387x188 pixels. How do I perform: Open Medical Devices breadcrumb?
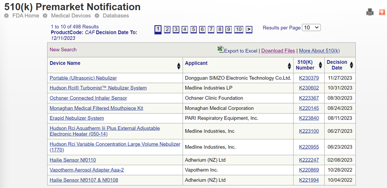(71, 16)
